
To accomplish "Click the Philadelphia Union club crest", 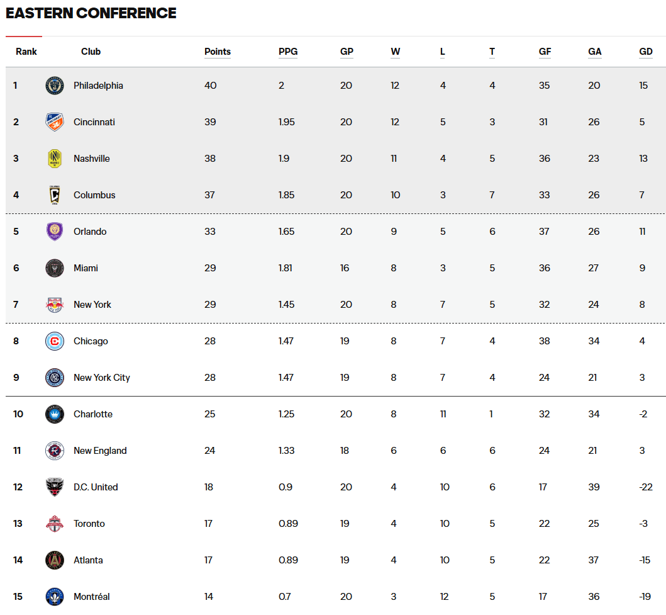I will pyautogui.click(x=54, y=86).
